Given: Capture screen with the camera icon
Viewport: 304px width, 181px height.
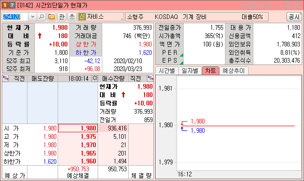Looking at the screenshot, I should (261, 5).
